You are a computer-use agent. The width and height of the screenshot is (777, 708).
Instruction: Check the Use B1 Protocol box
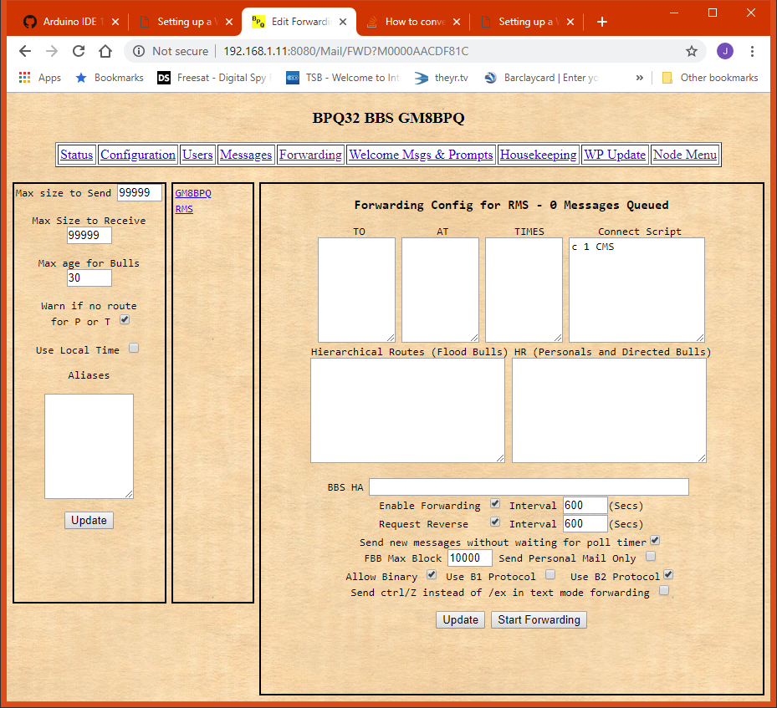[550, 575]
